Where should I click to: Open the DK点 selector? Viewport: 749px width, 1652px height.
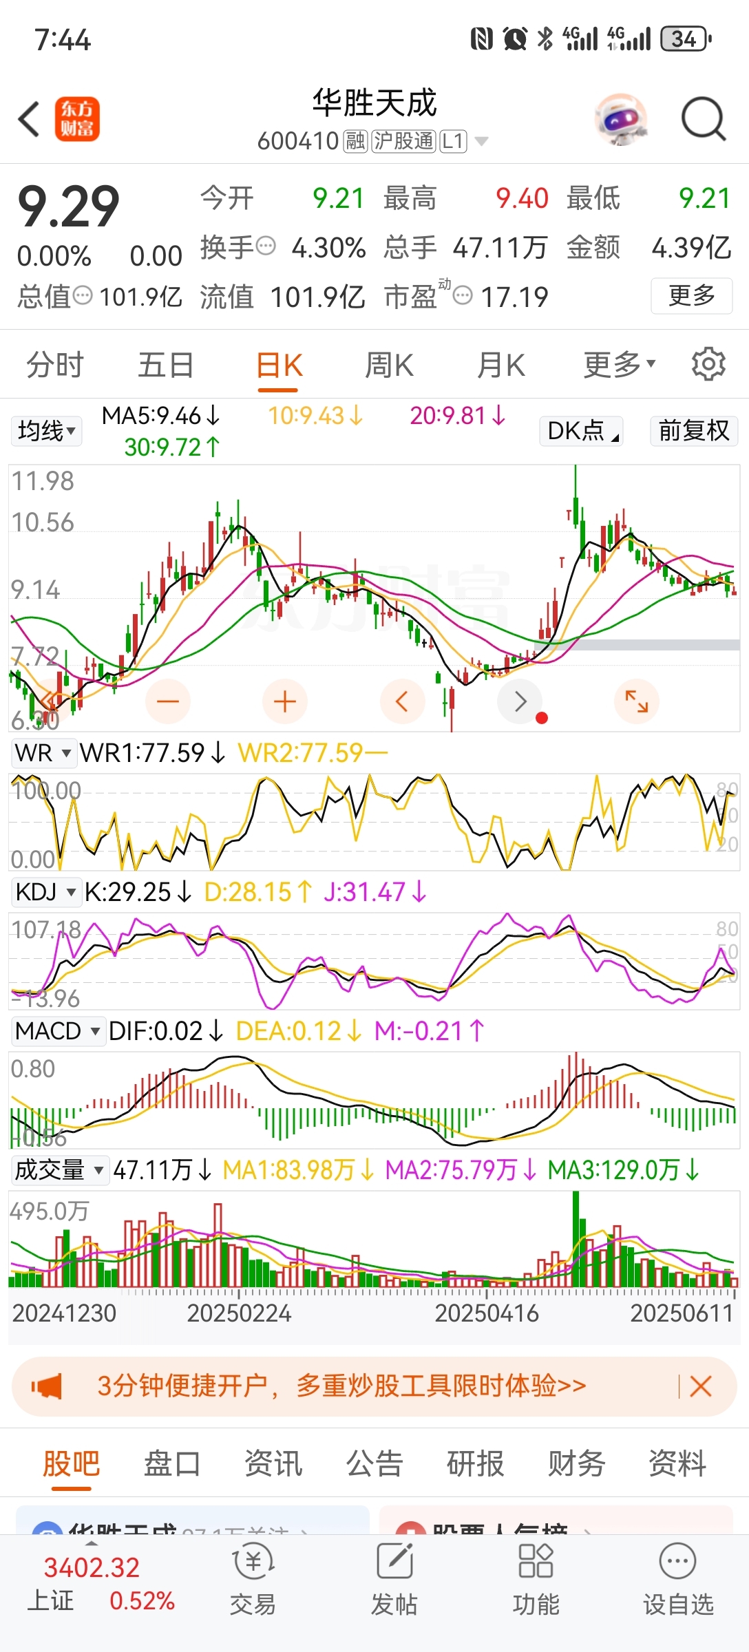582,431
